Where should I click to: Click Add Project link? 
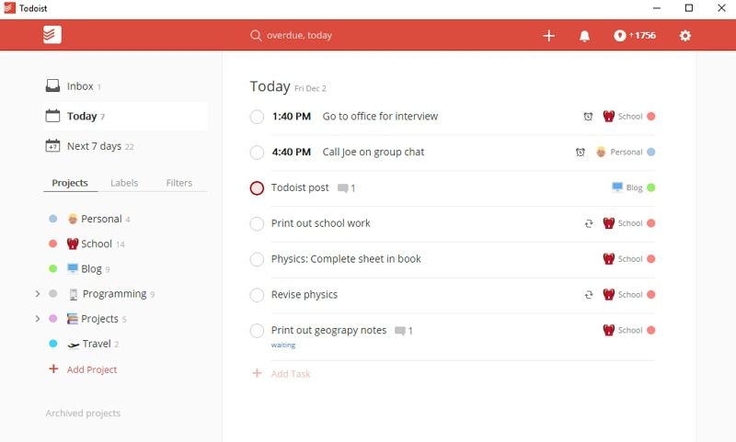coord(91,369)
